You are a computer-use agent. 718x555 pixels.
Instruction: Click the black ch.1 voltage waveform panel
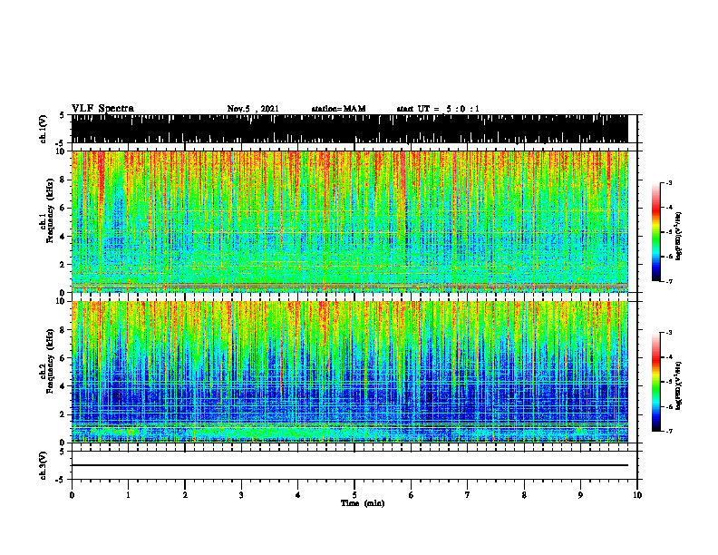point(349,129)
